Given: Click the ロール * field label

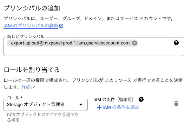Looking at the screenshot, I should [15, 98].
